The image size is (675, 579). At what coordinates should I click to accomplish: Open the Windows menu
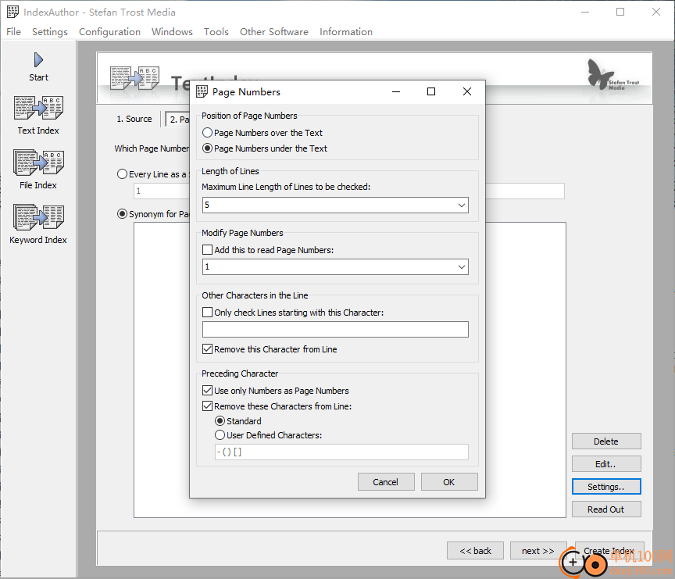(x=172, y=32)
